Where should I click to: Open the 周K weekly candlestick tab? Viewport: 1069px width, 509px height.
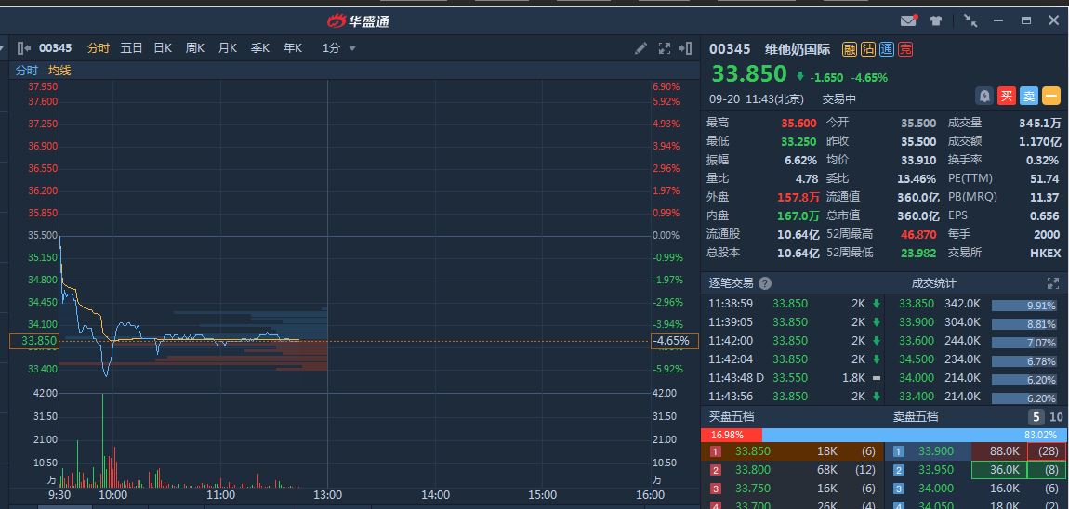pyautogui.click(x=195, y=48)
